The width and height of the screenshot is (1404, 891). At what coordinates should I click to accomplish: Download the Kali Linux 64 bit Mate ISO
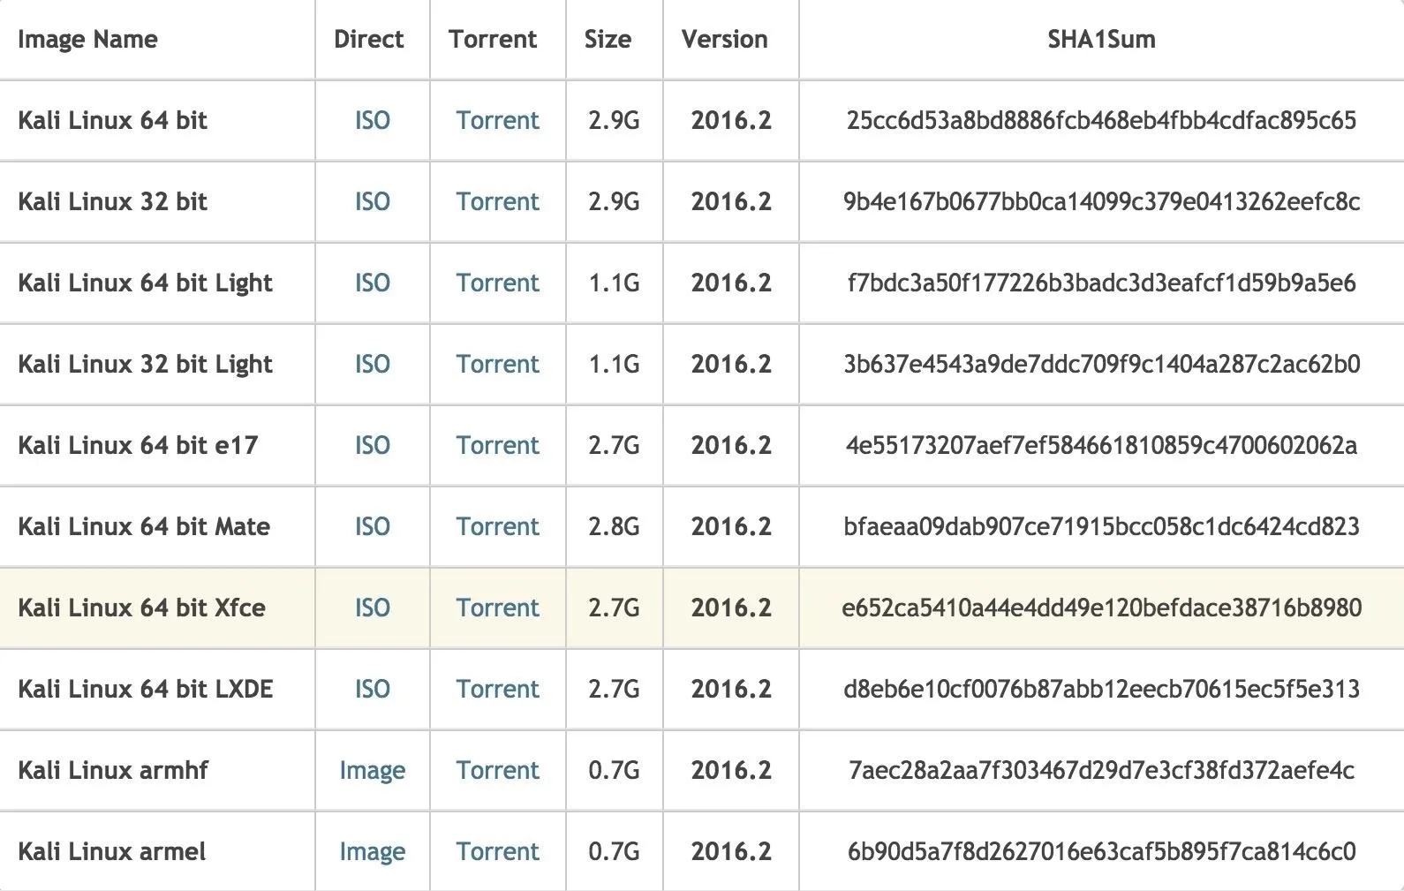tap(372, 526)
